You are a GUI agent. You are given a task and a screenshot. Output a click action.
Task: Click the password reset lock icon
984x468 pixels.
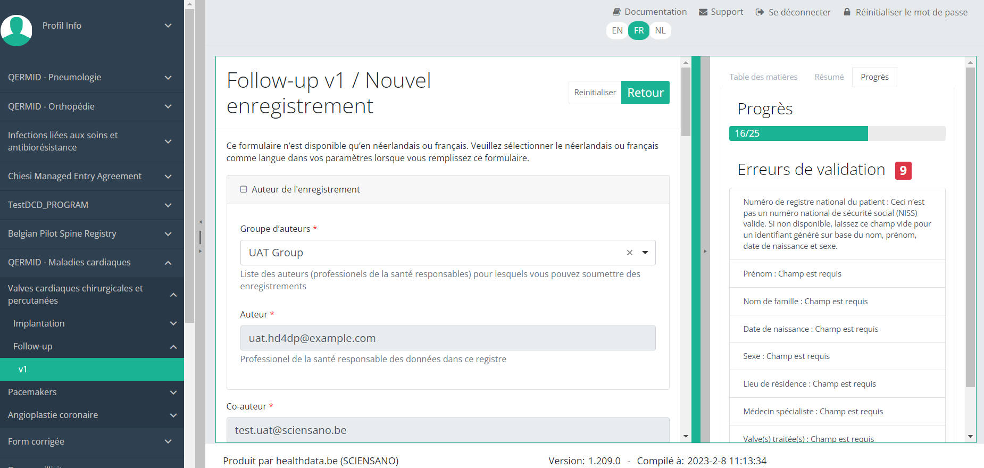click(847, 12)
